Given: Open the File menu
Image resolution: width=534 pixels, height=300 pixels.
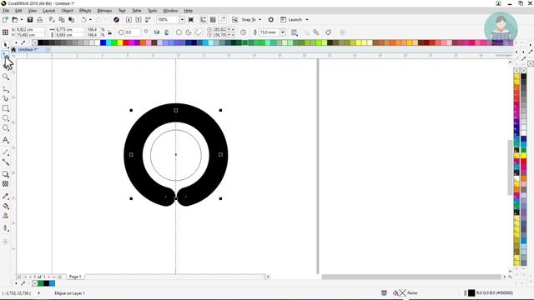Looking at the screenshot, I should pos(6,11).
